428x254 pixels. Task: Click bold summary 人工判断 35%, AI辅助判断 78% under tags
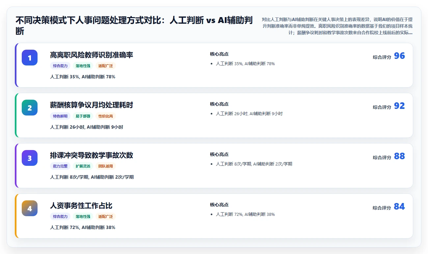[x=83, y=77]
